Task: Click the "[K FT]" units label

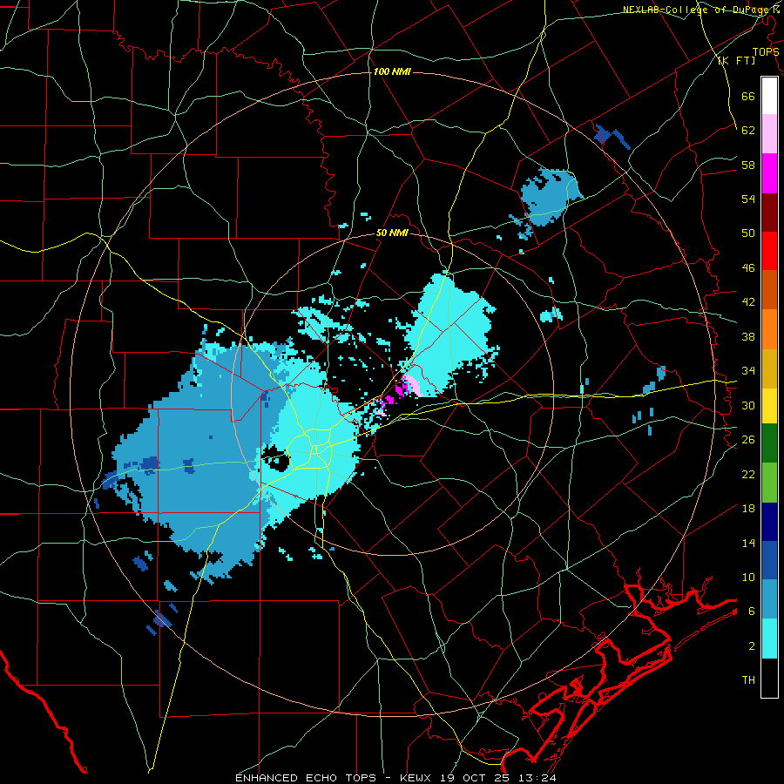Action: (x=736, y=61)
